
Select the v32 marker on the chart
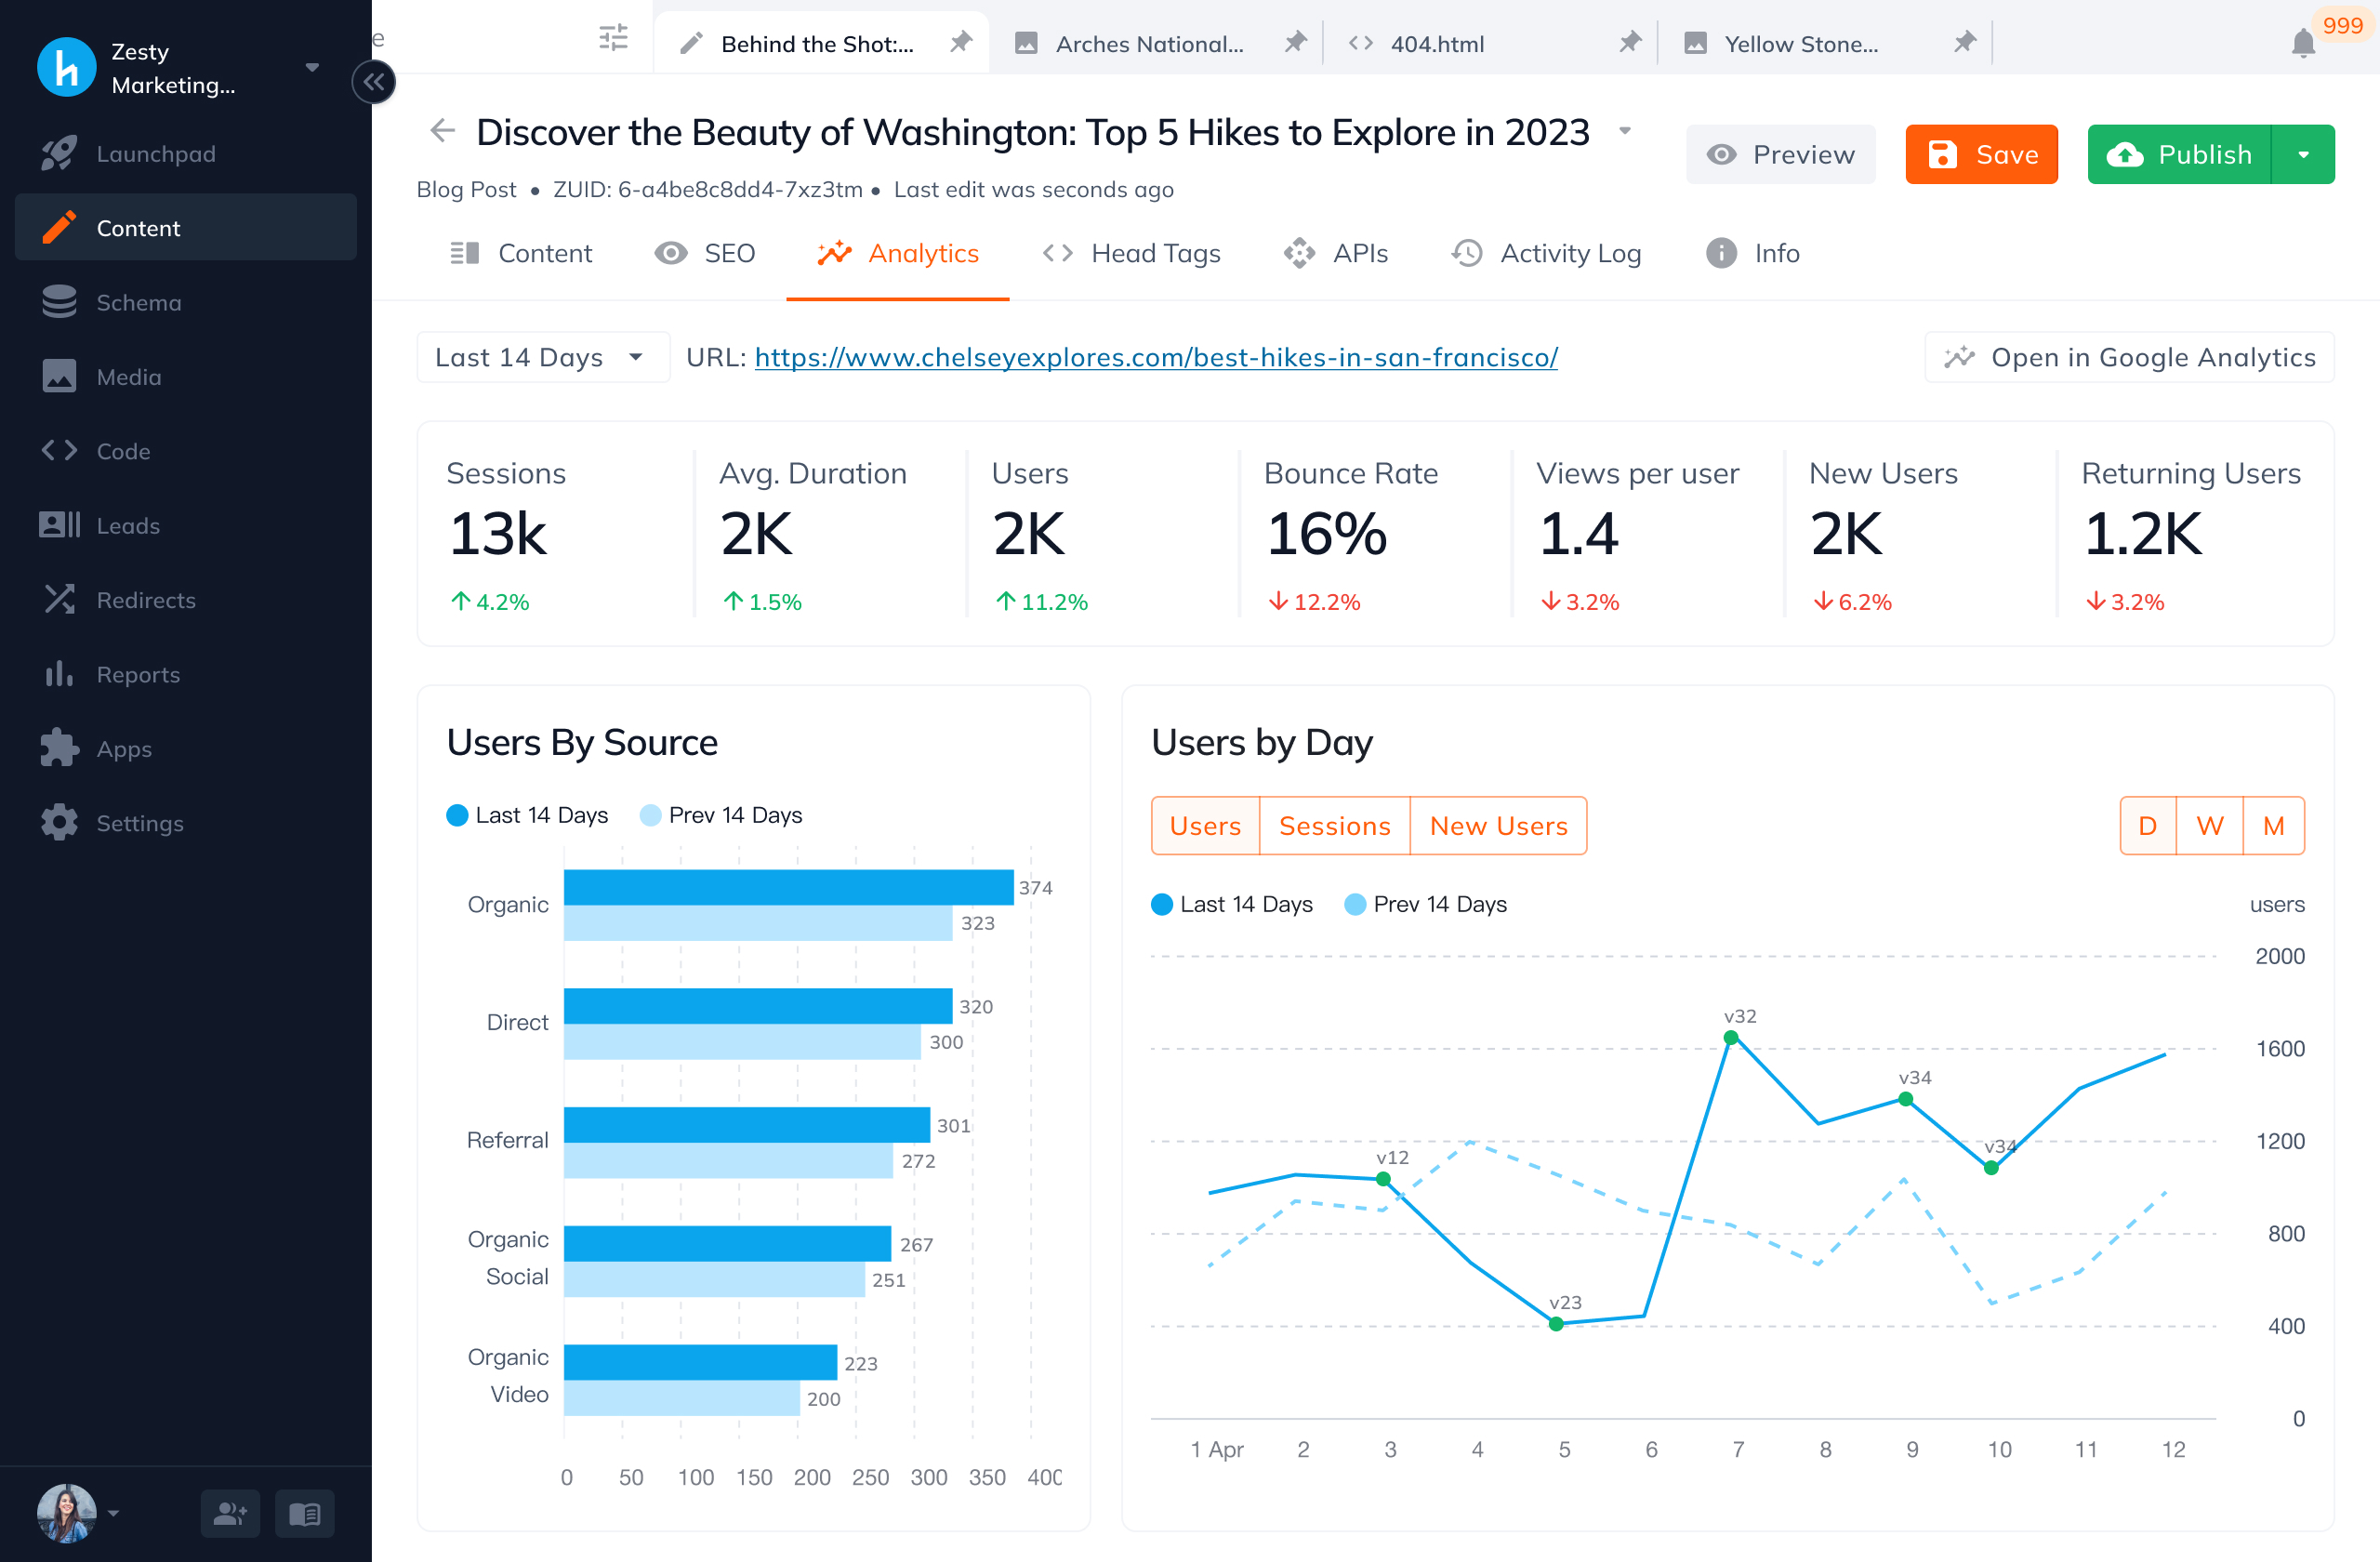pos(1730,1038)
